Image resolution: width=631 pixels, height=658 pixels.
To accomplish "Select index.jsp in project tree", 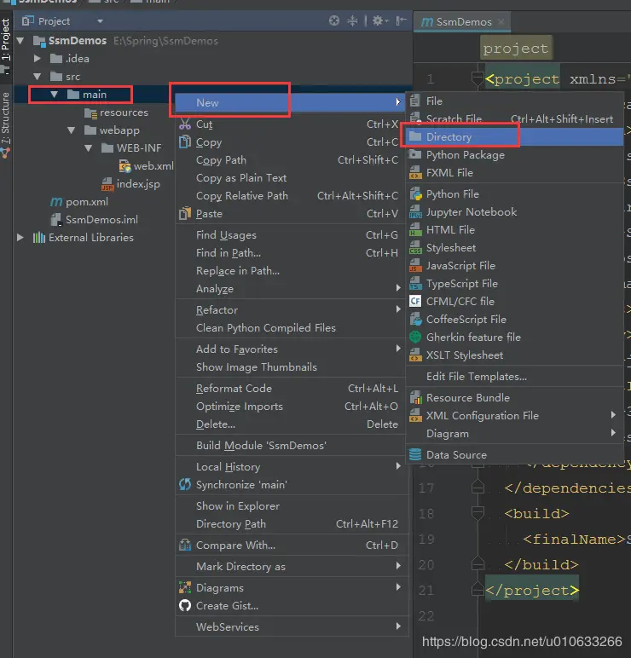I will [130, 184].
